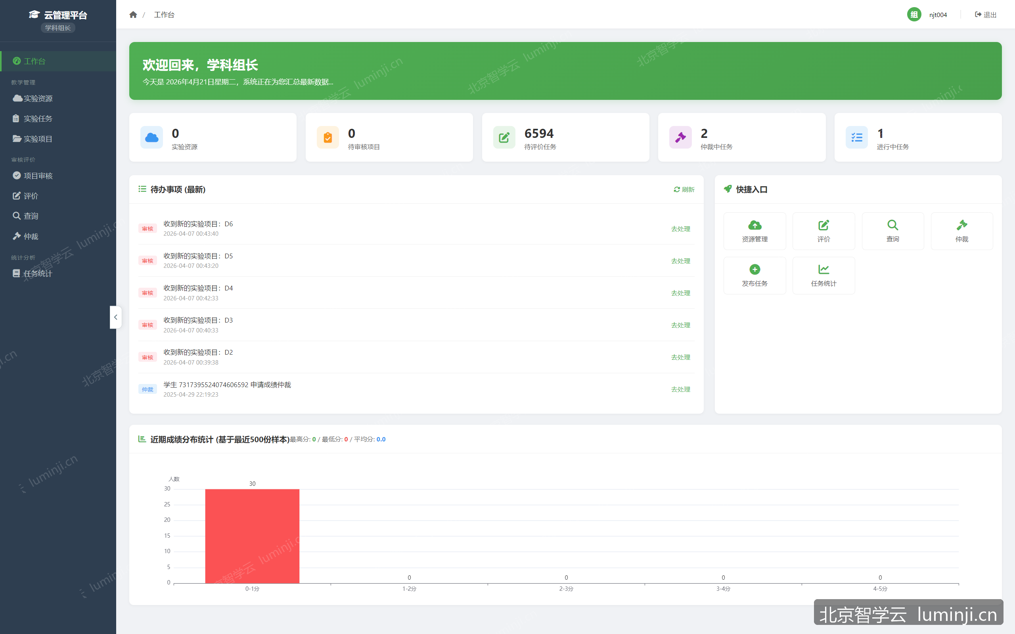Click the red 0-1分 bar in chart

[x=252, y=536]
